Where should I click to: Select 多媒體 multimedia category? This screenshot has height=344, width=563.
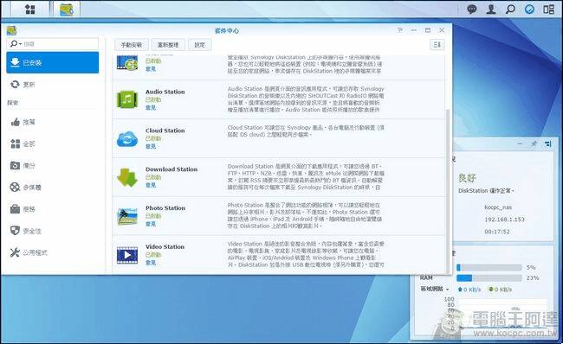pyautogui.click(x=53, y=187)
